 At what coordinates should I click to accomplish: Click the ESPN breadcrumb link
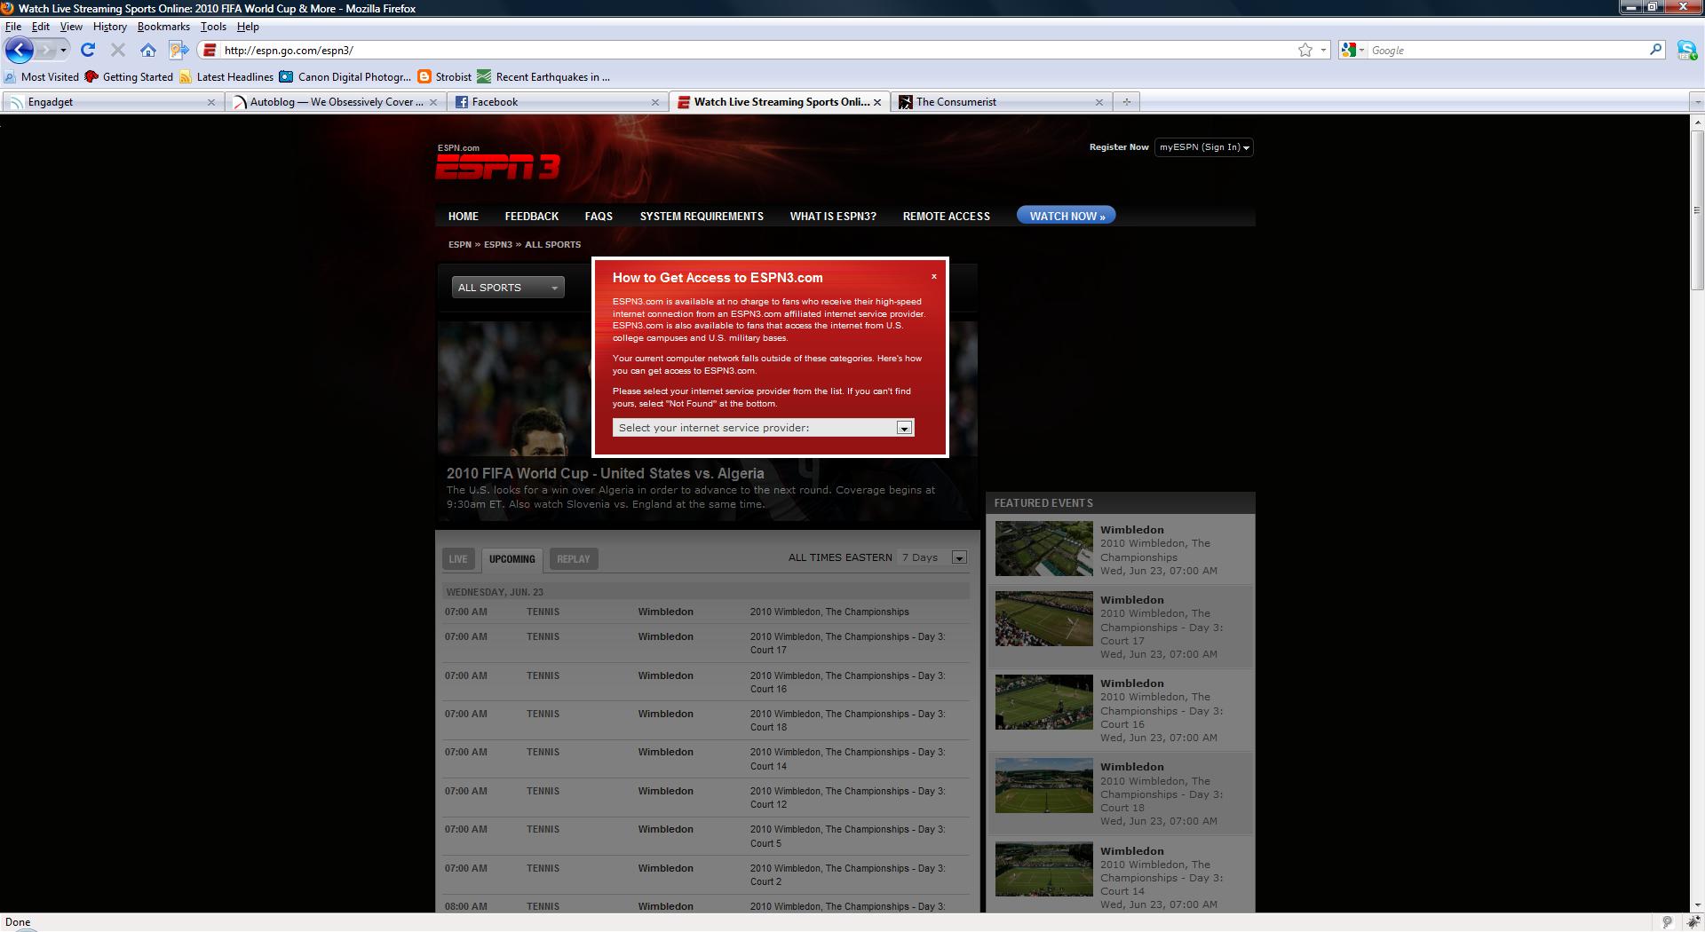(x=459, y=244)
